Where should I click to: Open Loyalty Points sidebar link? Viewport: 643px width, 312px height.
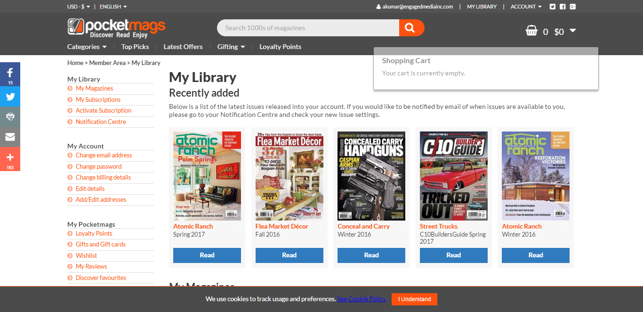pos(94,233)
